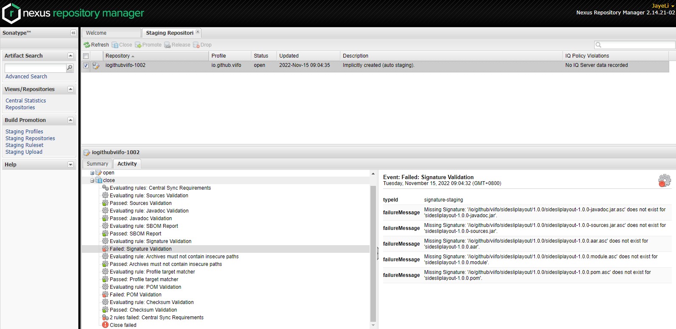Screen dimensions: 676x329
Task: Expand the open activity node
Action: (92, 173)
